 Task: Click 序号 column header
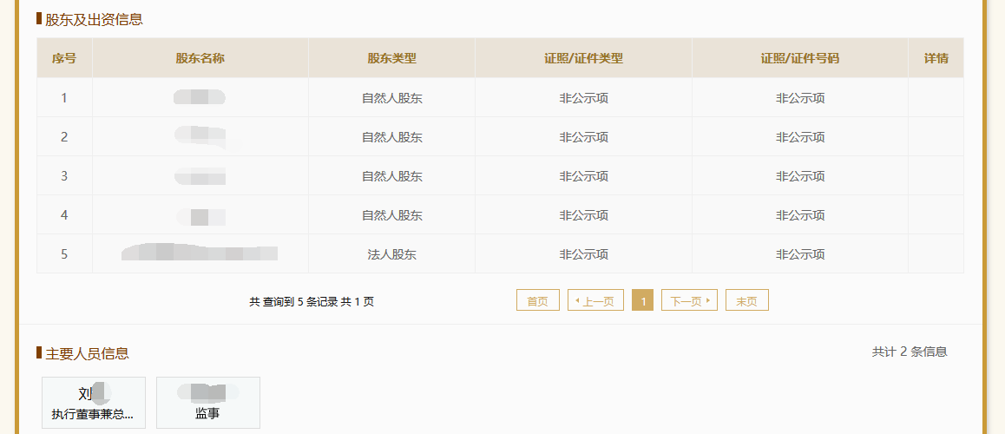64,58
